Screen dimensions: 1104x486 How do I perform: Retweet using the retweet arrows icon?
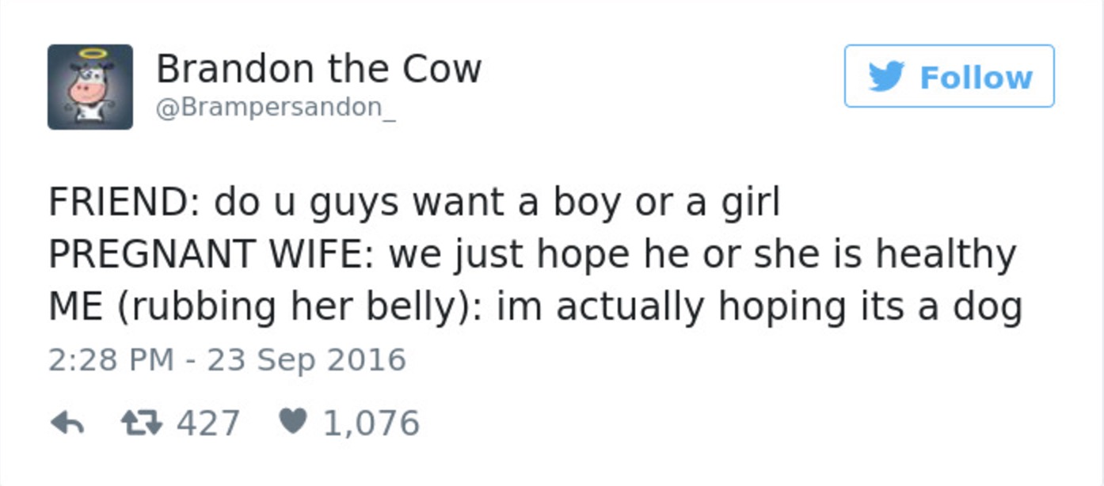point(140,423)
